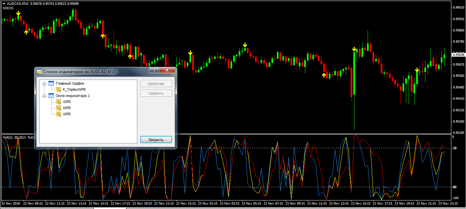Click the rightmost yellow down arrow signal
466x209 pixels.
tap(417, 70)
